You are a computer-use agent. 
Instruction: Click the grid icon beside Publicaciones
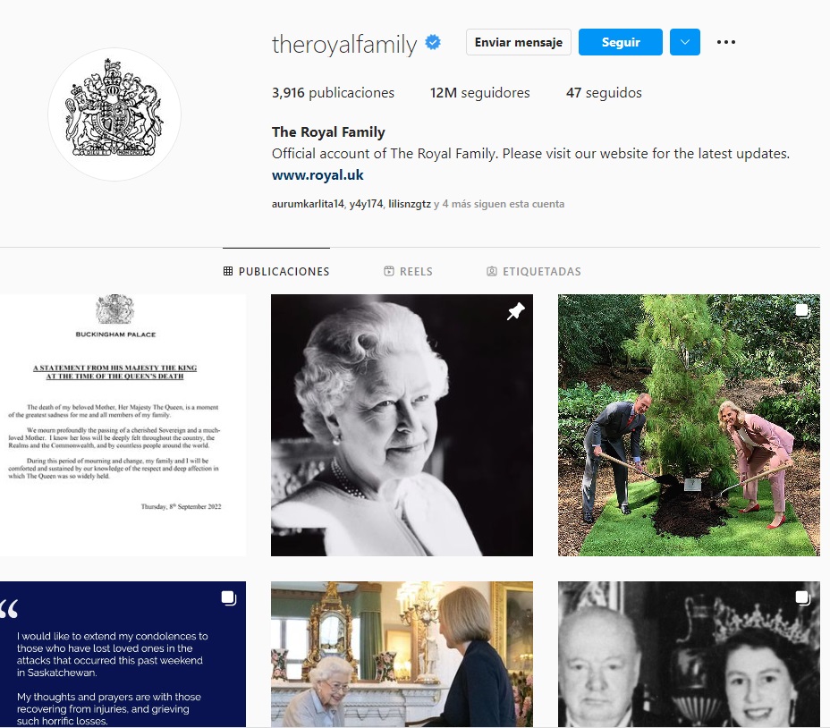[228, 271]
